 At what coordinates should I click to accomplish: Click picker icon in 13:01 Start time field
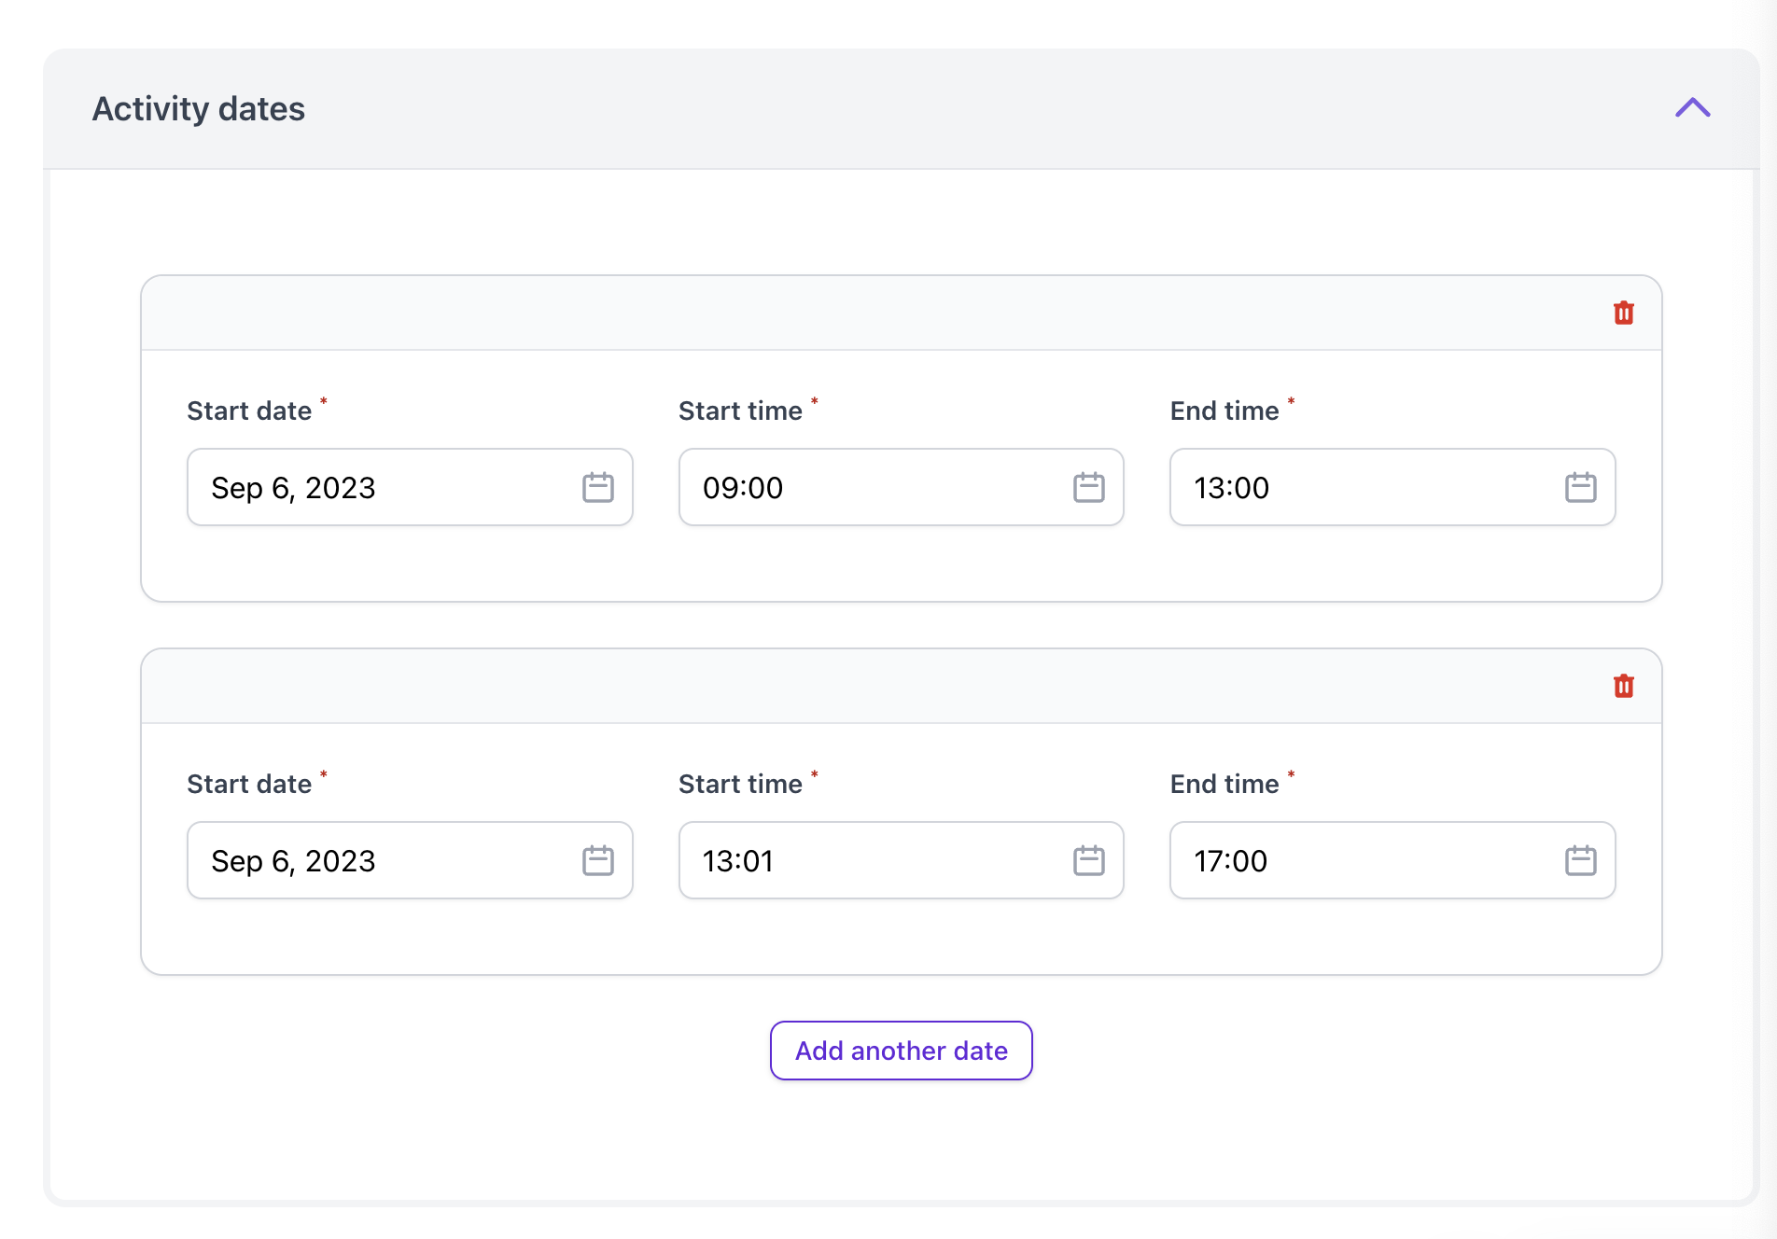1088,860
